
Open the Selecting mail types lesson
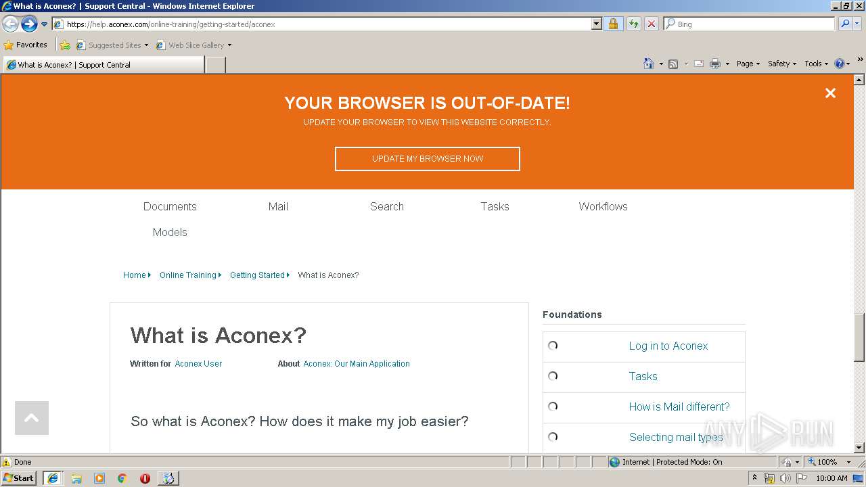tap(676, 437)
